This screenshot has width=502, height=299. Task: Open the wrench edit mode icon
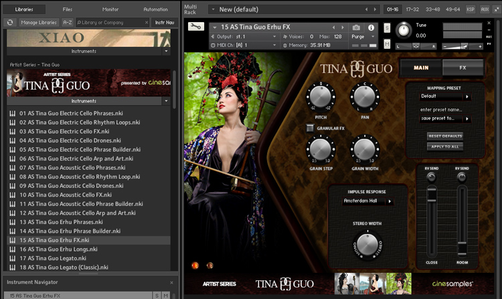[x=196, y=27]
